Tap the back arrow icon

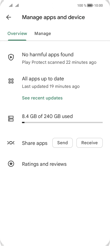click(x=9, y=17)
